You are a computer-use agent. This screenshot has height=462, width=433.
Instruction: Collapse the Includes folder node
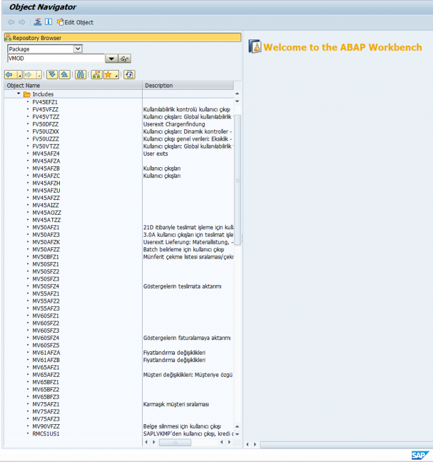click(19, 94)
